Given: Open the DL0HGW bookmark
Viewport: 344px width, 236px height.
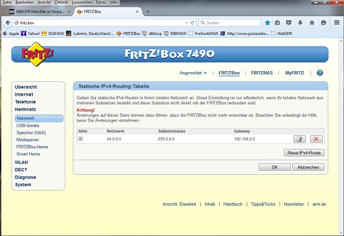Looking at the screenshot, I should (53, 34).
